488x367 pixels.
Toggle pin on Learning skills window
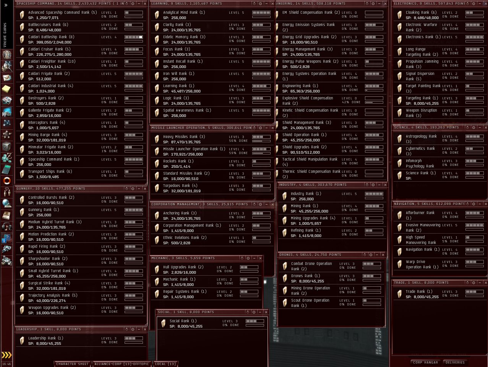(x=260, y=3)
